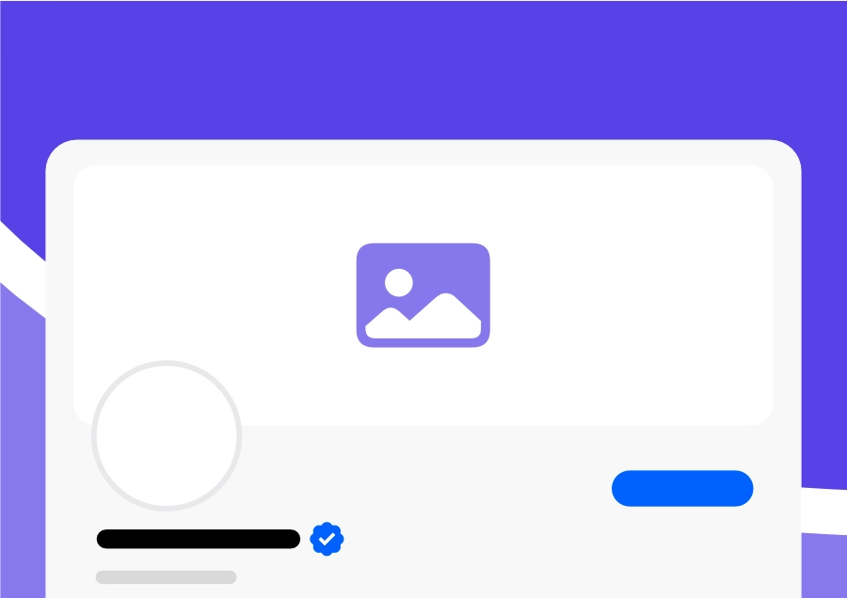Select the white sun circle in image icon
Screen dimensions: 847x598
[x=399, y=282]
